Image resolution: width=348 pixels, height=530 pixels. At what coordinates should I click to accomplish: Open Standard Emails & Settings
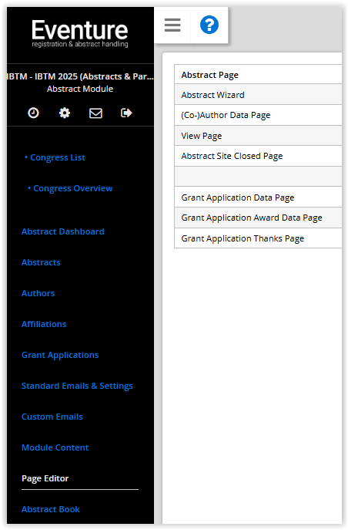pos(77,386)
